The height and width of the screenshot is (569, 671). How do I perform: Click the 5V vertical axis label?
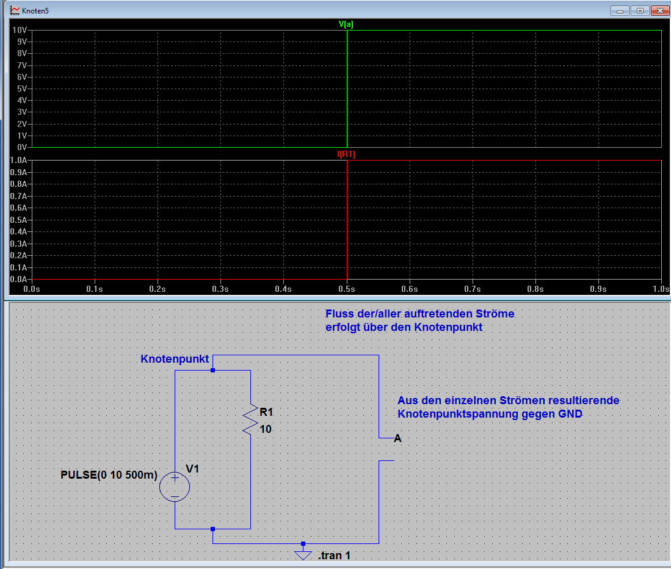(x=22, y=89)
